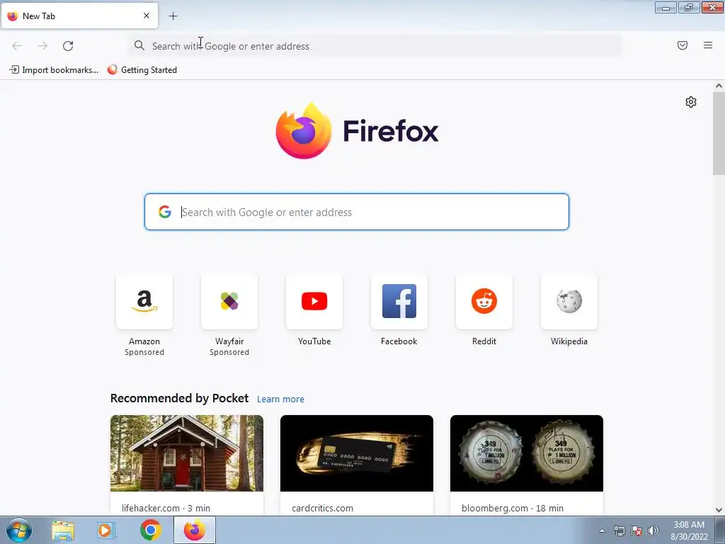Open the volume speaker tray icon

click(x=653, y=531)
